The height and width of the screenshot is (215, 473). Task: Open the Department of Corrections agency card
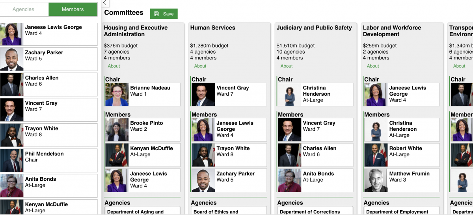[315, 211]
